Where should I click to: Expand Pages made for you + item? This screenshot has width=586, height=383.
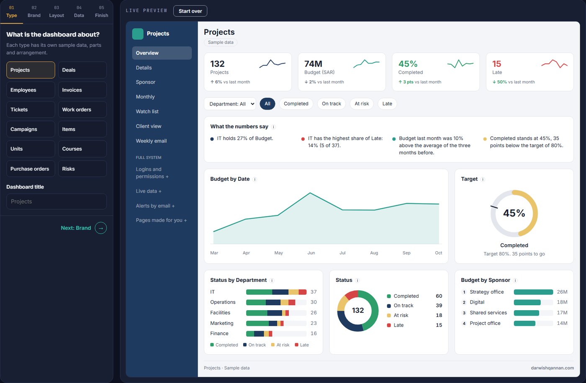[161, 220]
